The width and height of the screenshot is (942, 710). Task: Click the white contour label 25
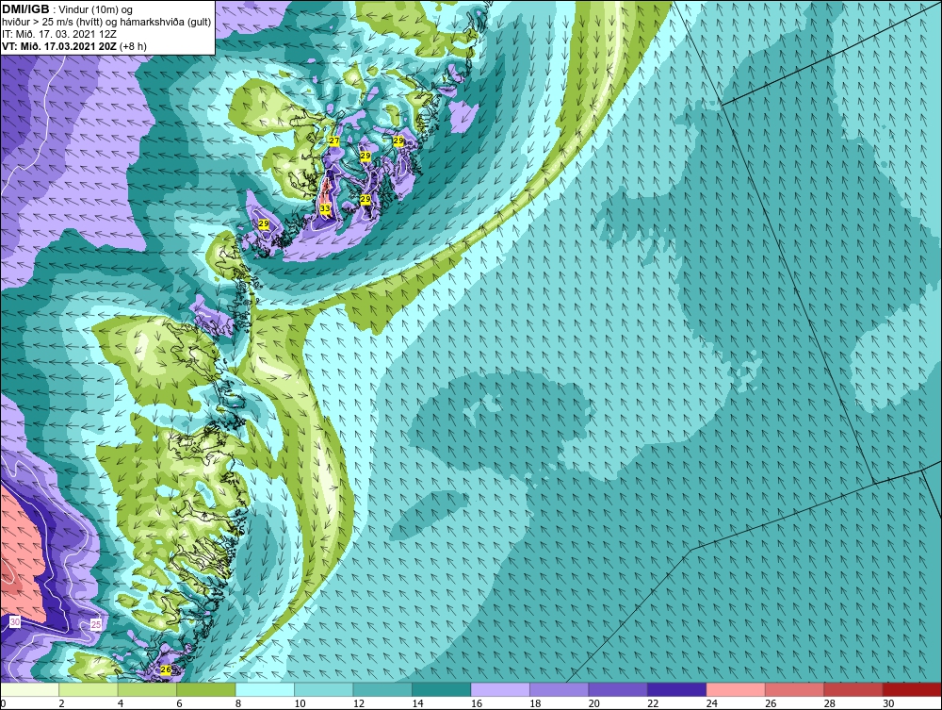(96, 624)
